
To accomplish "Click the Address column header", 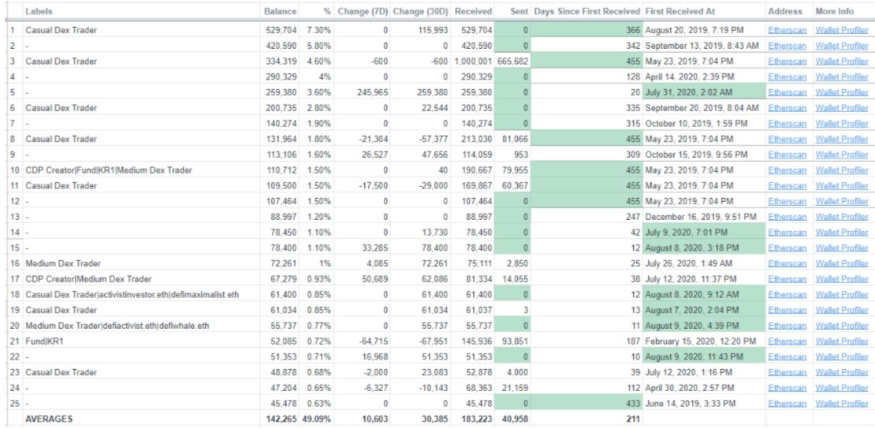I will tap(785, 12).
